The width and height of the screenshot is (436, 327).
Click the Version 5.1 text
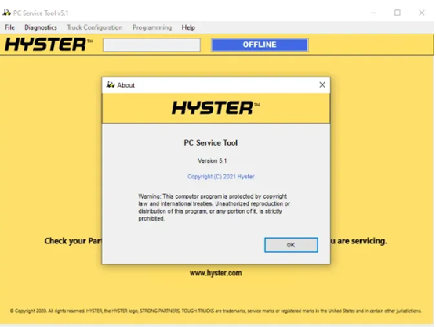(212, 160)
